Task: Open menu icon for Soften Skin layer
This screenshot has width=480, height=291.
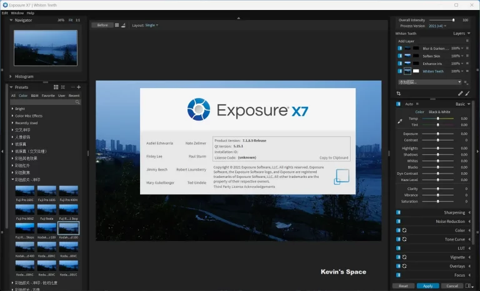Action: pos(467,56)
